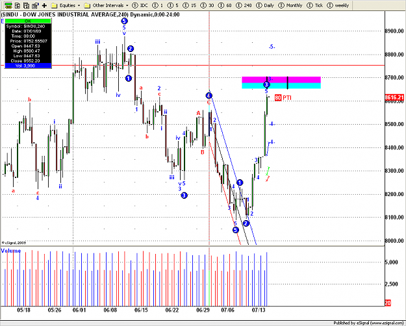Click circled wave 4 label at 06/29 peak

pyautogui.click(x=209, y=95)
